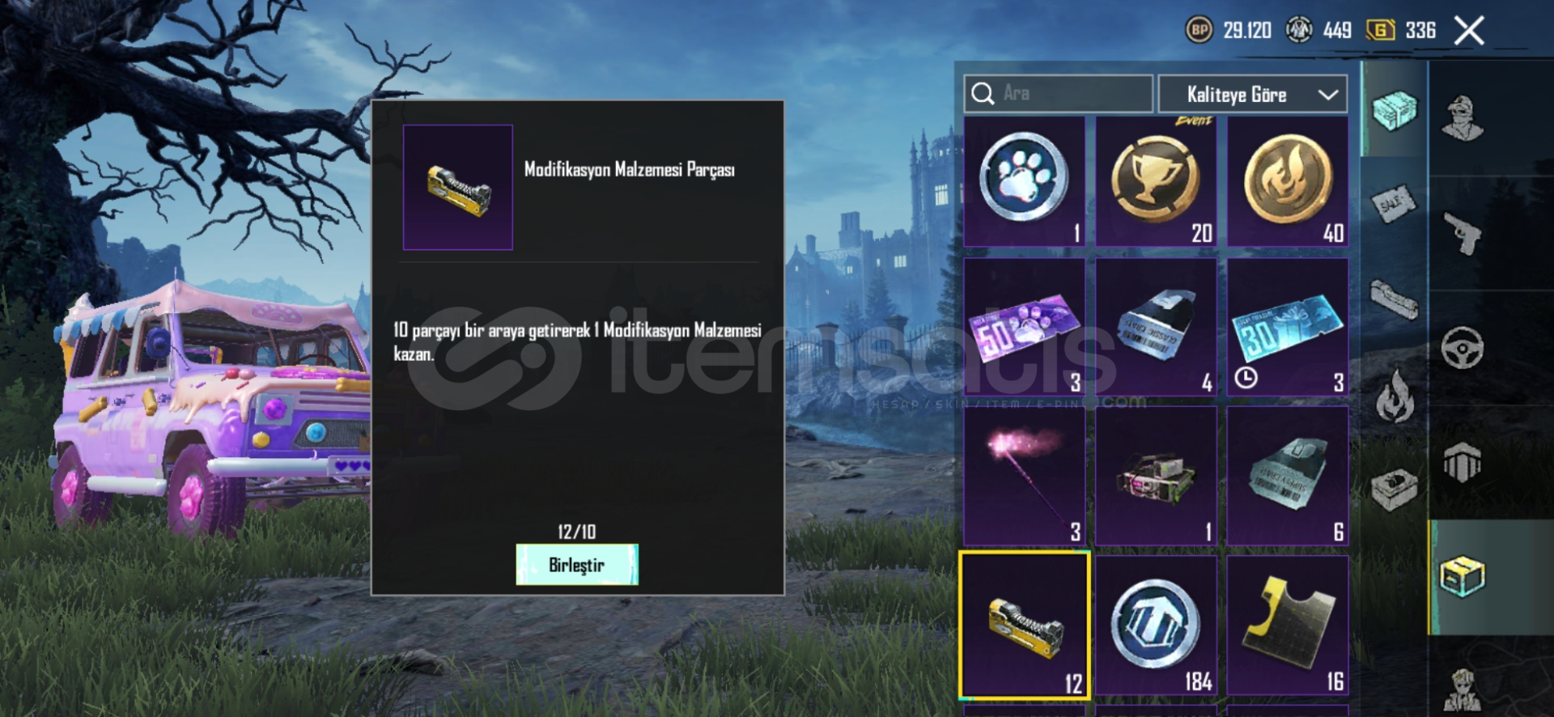Open the character outfit tab
The image size is (1554, 717).
point(1463,117)
